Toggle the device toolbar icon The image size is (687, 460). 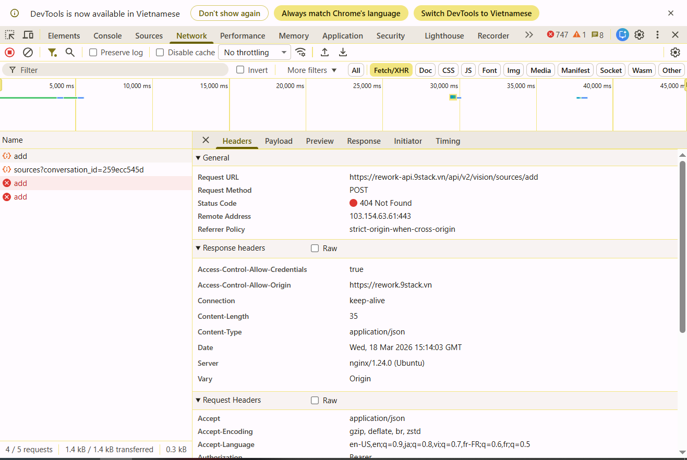point(28,35)
